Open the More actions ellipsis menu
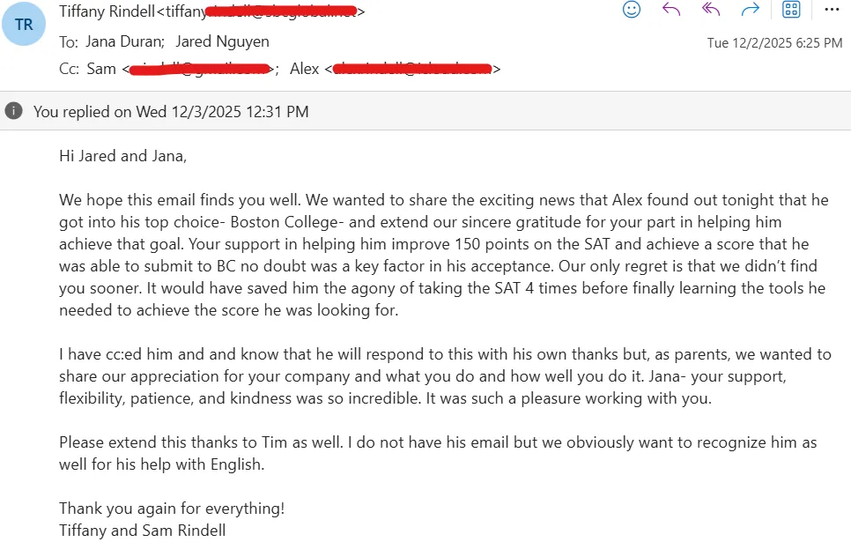The image size is (851, 542). pyautogui.click(x=831, y=10)
